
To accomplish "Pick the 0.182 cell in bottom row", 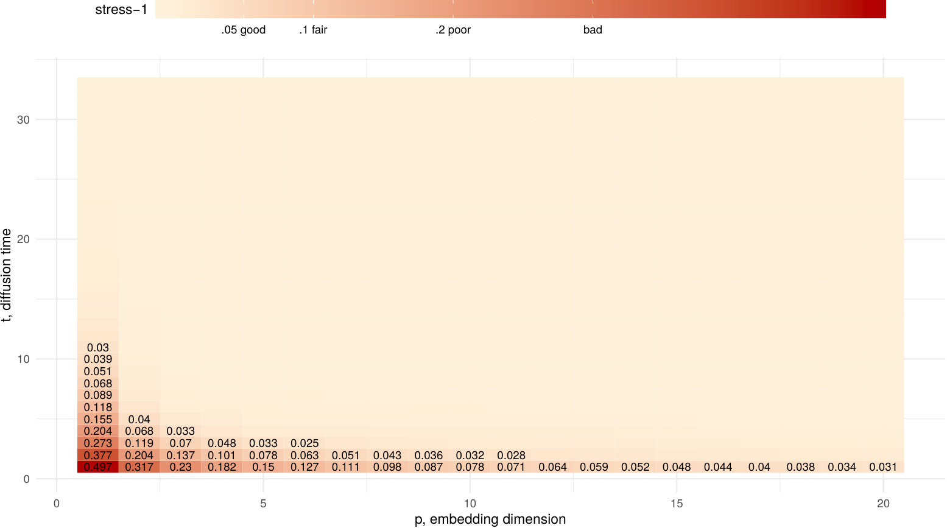I will [x=222, y=467].
